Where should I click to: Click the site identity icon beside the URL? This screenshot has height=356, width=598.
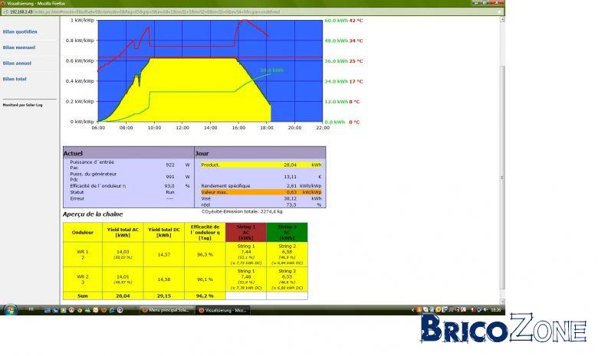(5, 11)
